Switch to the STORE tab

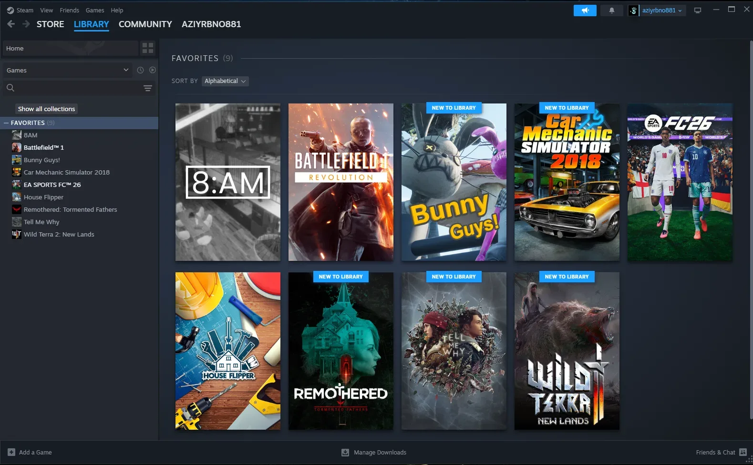[x=50, y=24]
